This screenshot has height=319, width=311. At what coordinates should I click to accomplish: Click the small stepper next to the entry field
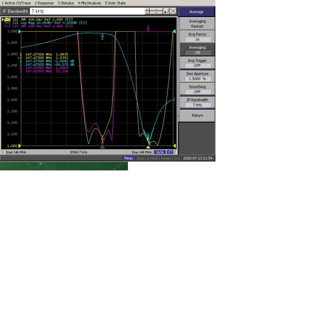click(x=147, y=11)
